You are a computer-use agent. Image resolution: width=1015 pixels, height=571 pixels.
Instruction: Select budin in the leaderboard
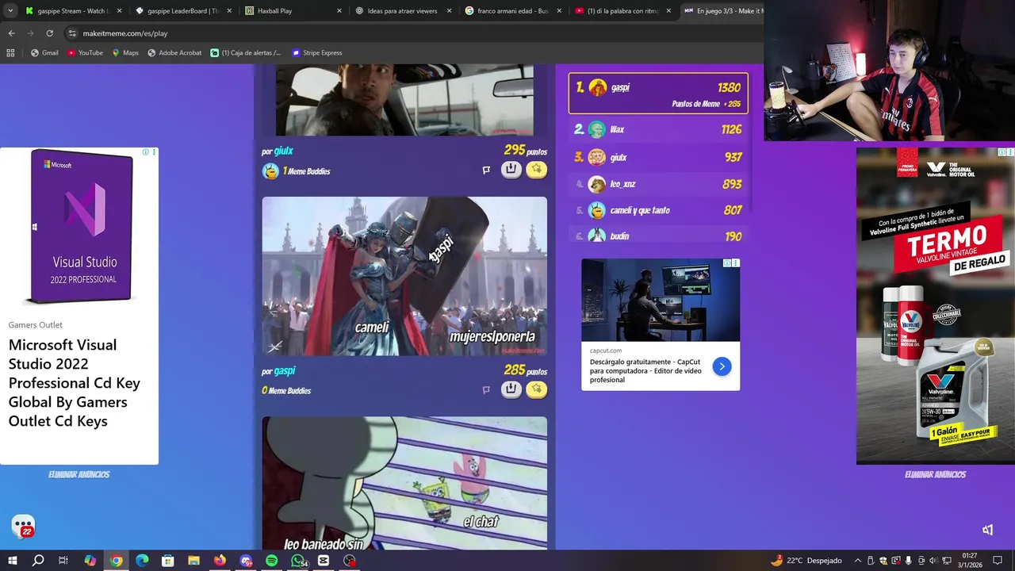(x=658, y=236)
